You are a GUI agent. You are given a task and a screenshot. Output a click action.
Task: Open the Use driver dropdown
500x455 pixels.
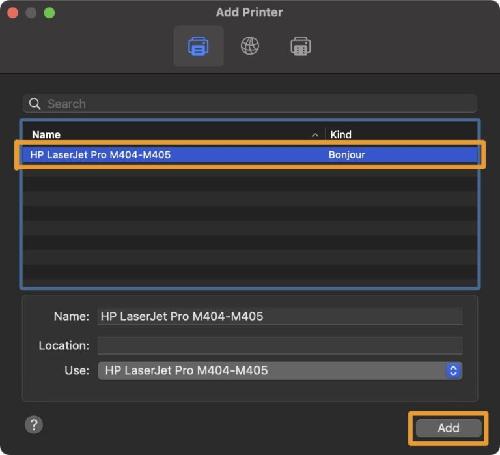280,370
